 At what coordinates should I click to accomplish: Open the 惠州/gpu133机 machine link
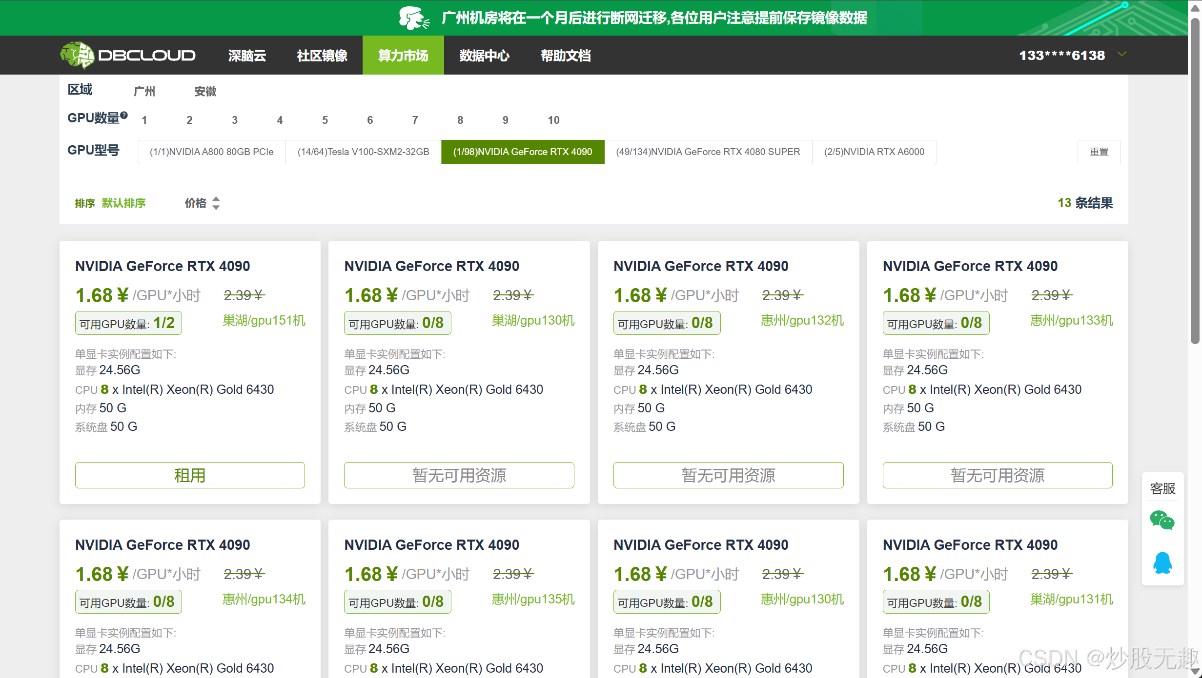(1072, 321)
